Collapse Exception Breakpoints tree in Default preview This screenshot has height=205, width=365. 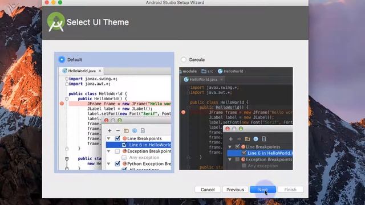point(108,151)
